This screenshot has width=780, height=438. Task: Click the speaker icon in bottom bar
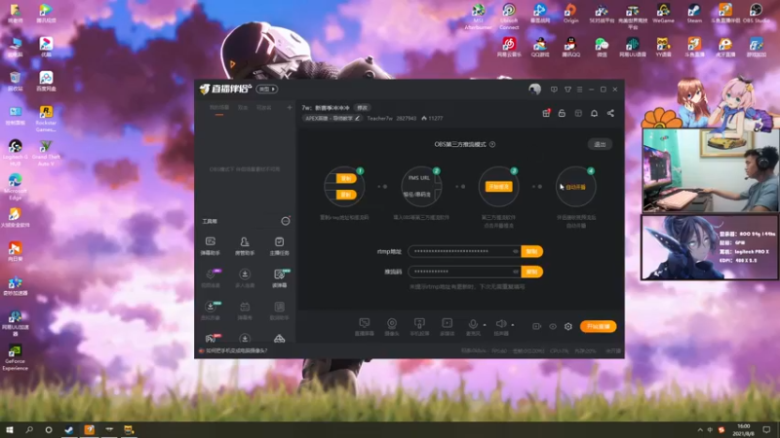[501, 326]
